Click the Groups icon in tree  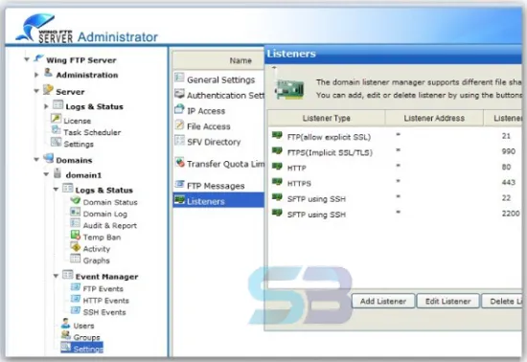[66, 335]
